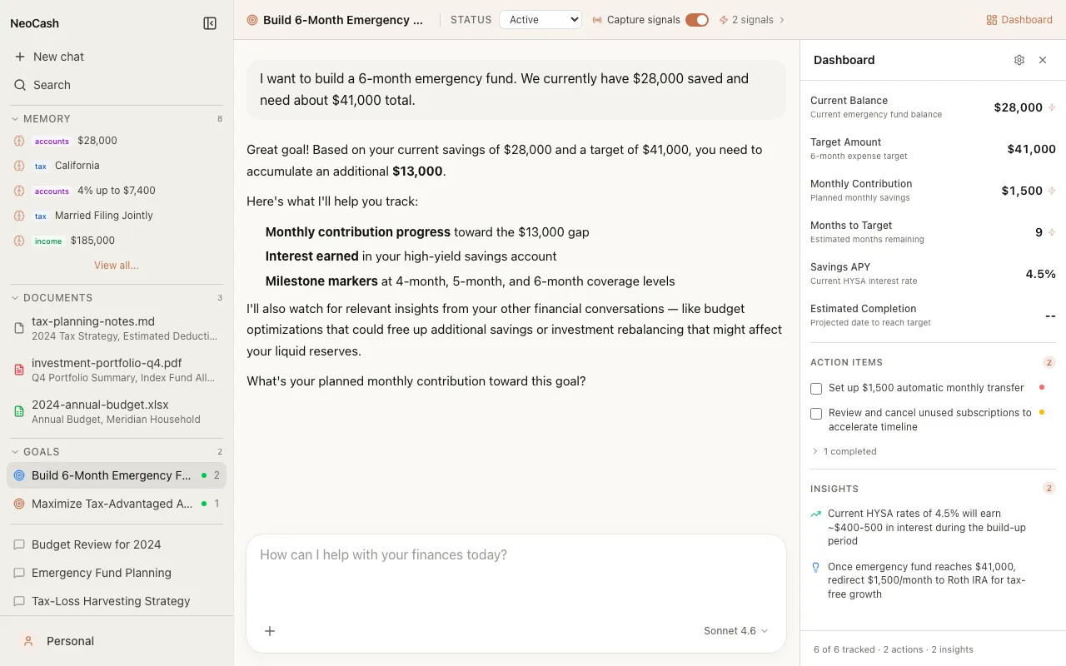The height and width of the screenshot is (666, 1066).
Task: Click the Target Amount $41,000 value
Action: pyautogui.click(x=1031, y=149)
